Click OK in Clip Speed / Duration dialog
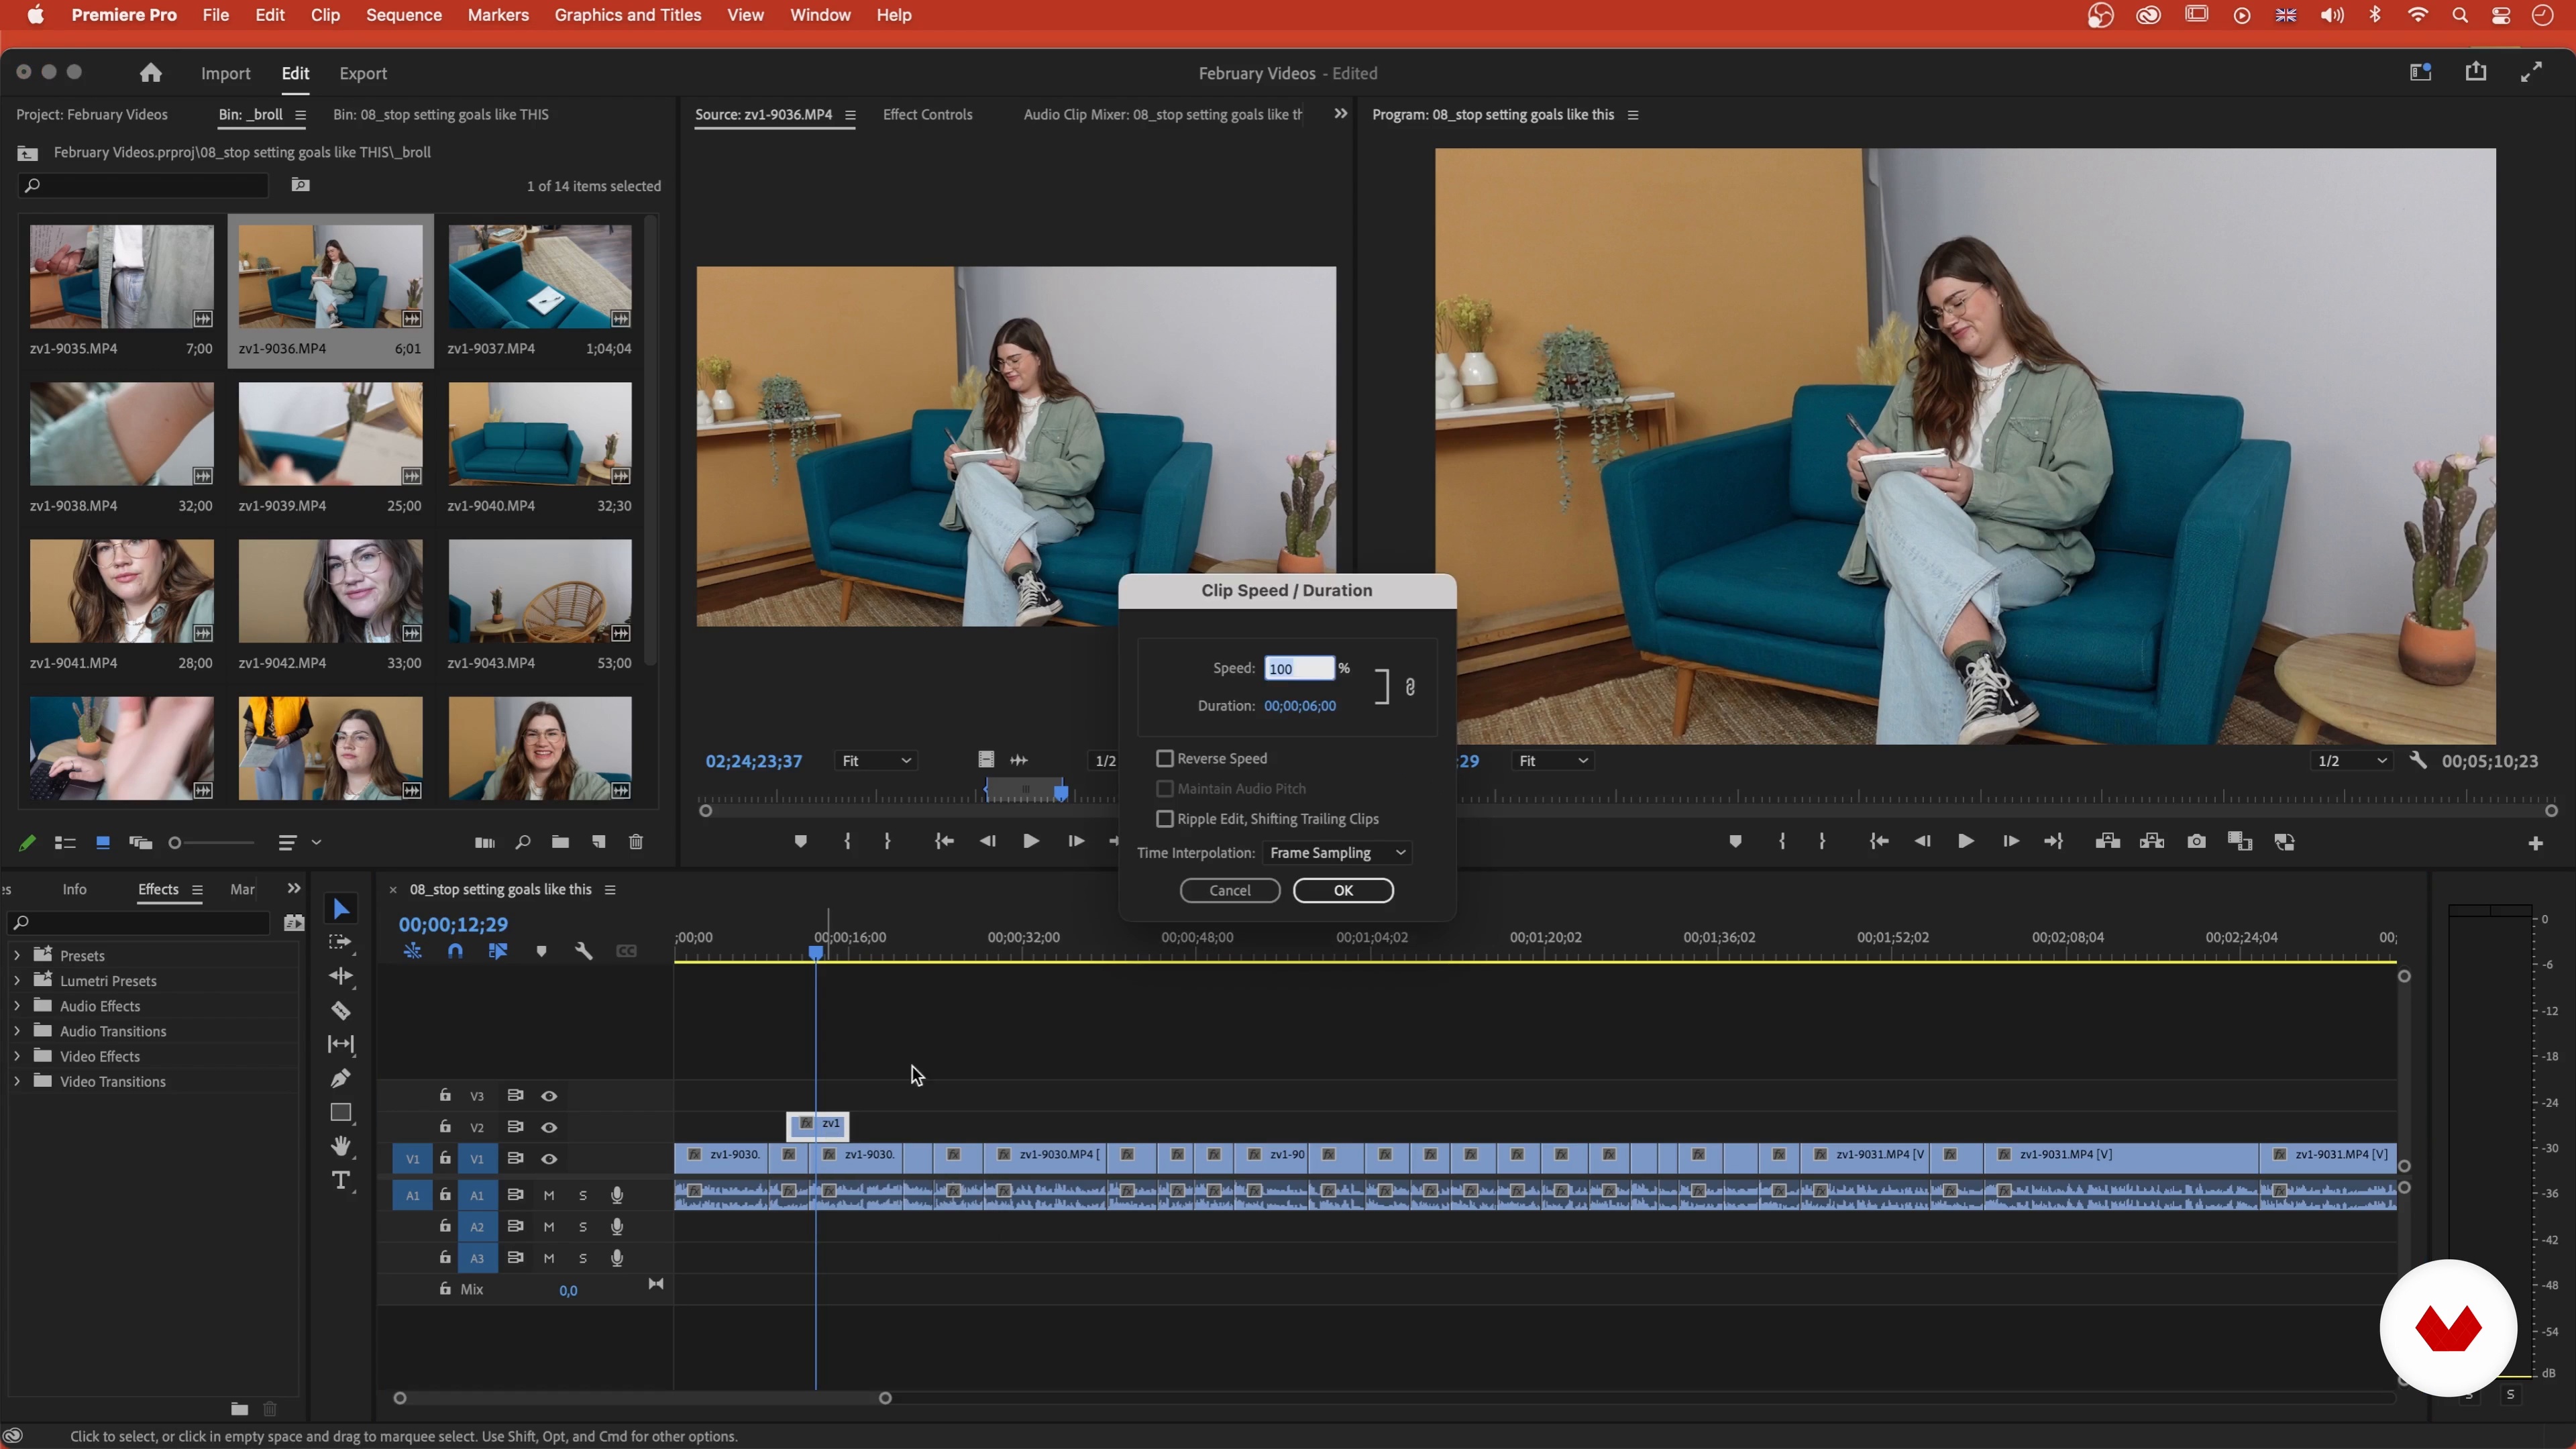 (x=1343, y=890)
